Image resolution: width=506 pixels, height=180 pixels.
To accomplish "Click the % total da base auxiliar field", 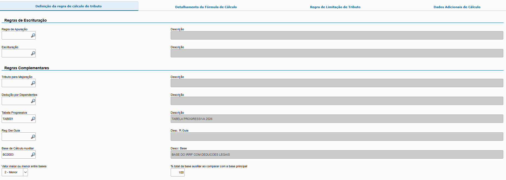I will pos(178,172).
